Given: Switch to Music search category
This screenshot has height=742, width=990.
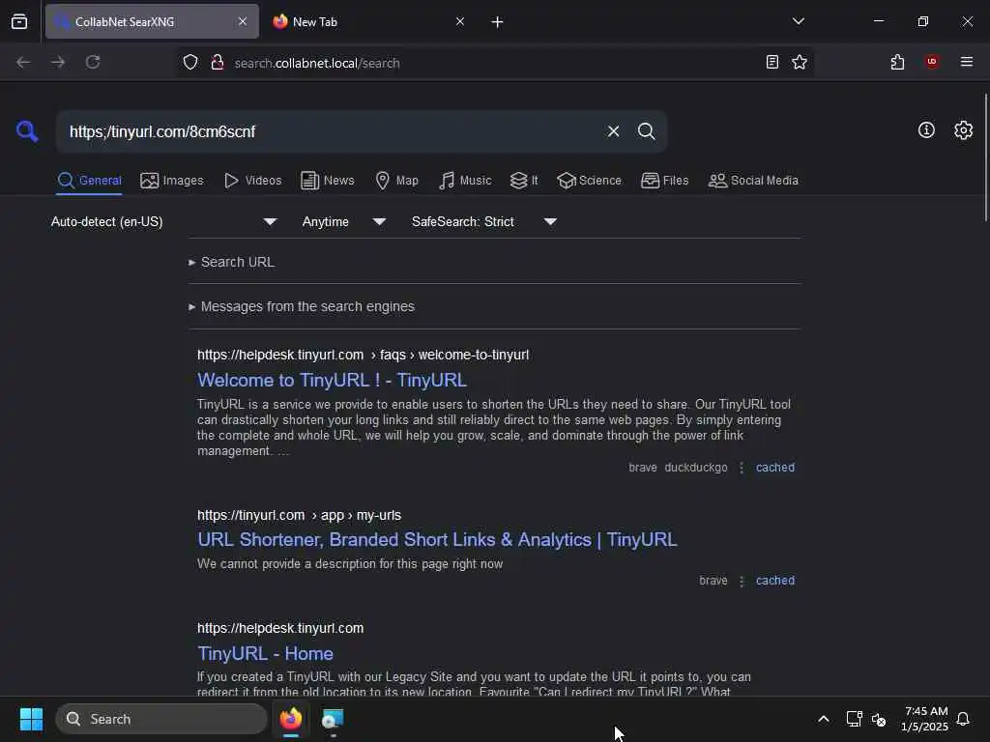Looking at the screenshot, I should pyautogui.click(x=465, y=181).
